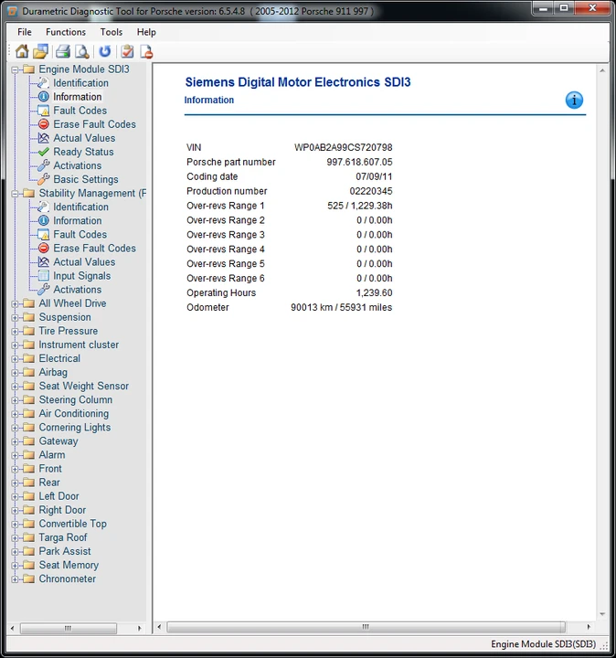
Task: Open the Help menu
Action: [x=146, y=32]
